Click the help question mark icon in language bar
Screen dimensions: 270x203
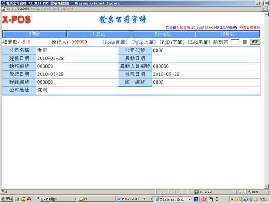[211, 199]
